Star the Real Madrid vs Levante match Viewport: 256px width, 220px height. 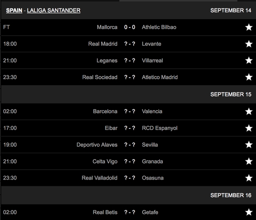tap(249, 44)
